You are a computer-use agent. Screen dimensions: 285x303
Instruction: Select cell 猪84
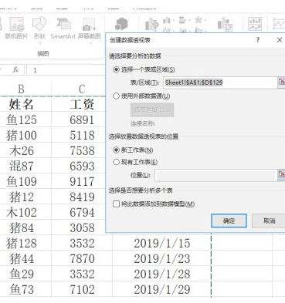pos(22,227)
